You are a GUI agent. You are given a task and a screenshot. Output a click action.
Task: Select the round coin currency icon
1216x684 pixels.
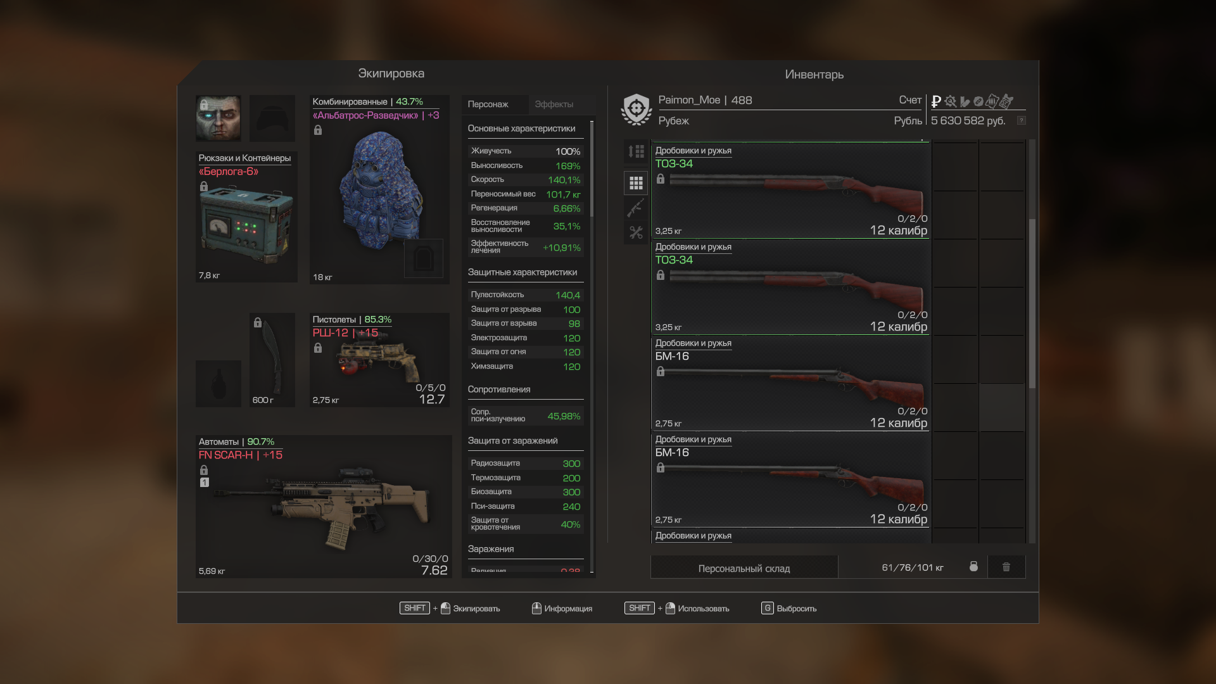(x=978, y=101)
